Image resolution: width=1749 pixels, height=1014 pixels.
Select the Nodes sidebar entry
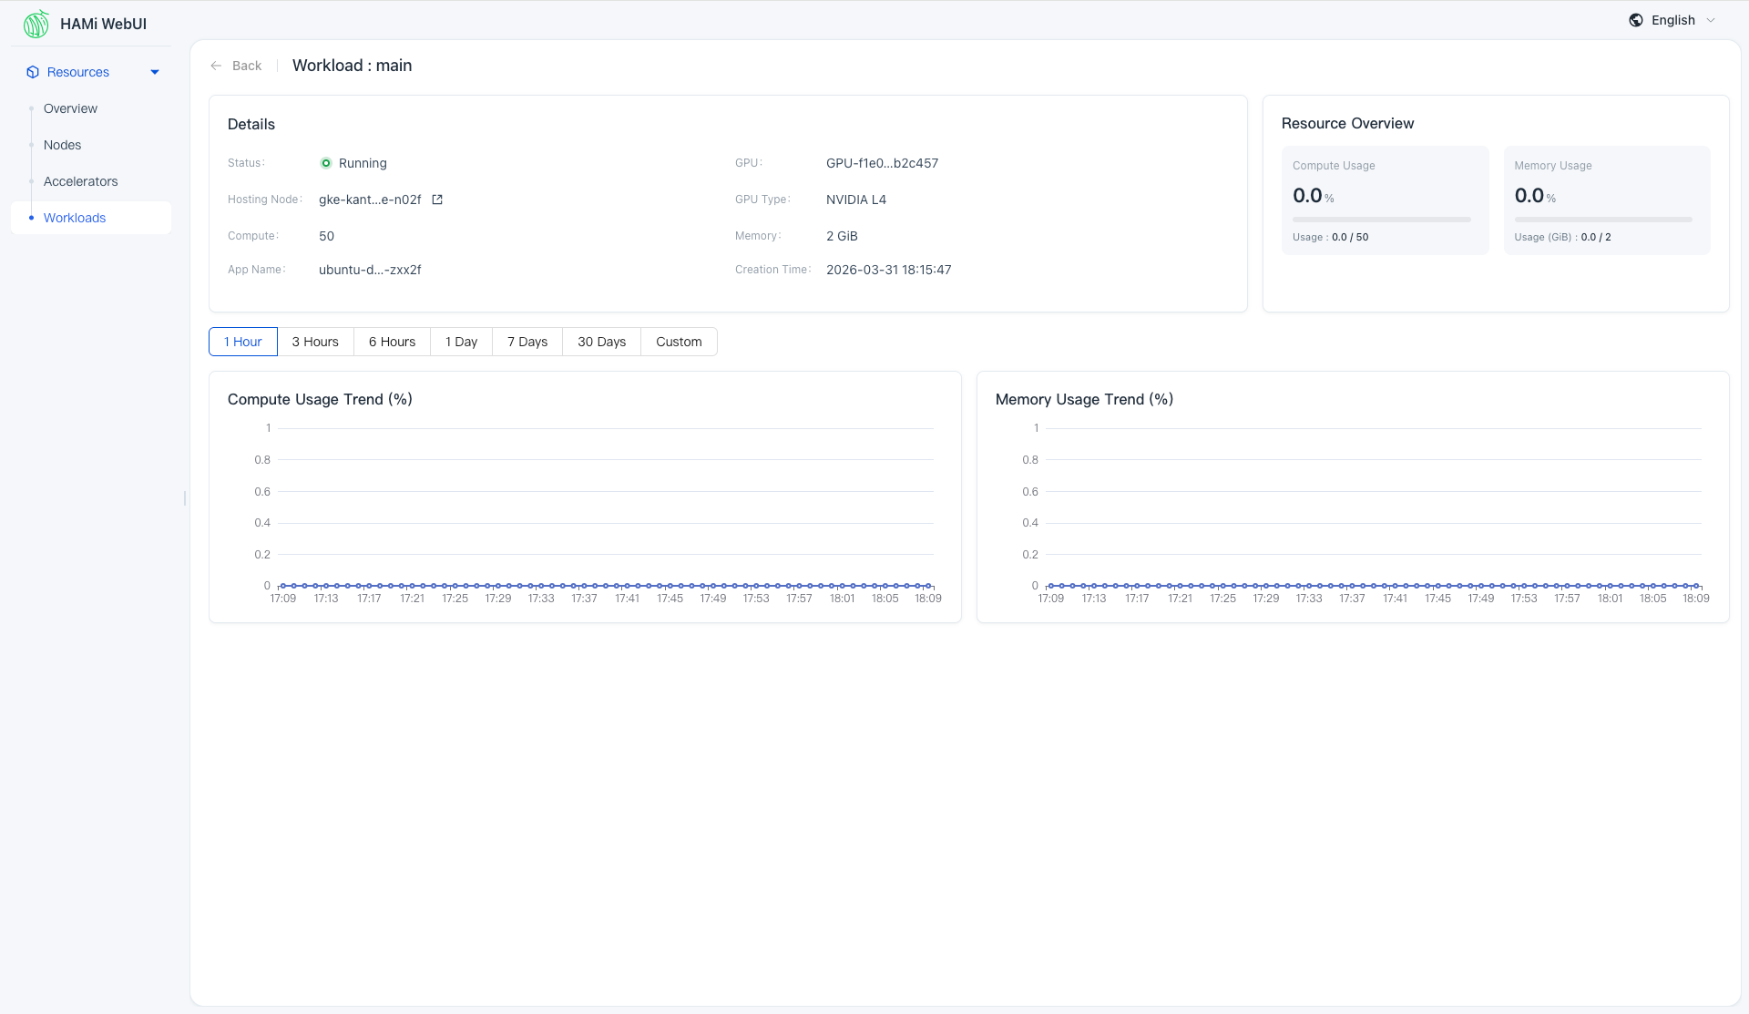tap(62, 144)
